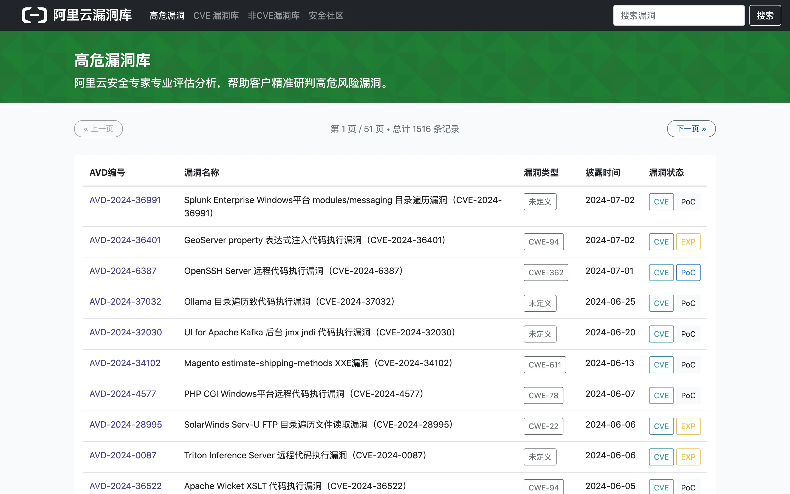Click PoC badge in PHP CGI row
This screenshot has width=790, height=494.
click(688, 395)
